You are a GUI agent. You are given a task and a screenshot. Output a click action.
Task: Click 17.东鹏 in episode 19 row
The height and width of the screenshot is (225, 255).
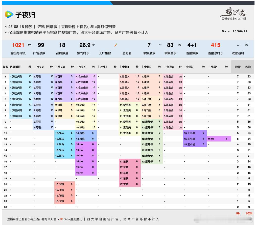click(x=124, y=179)
